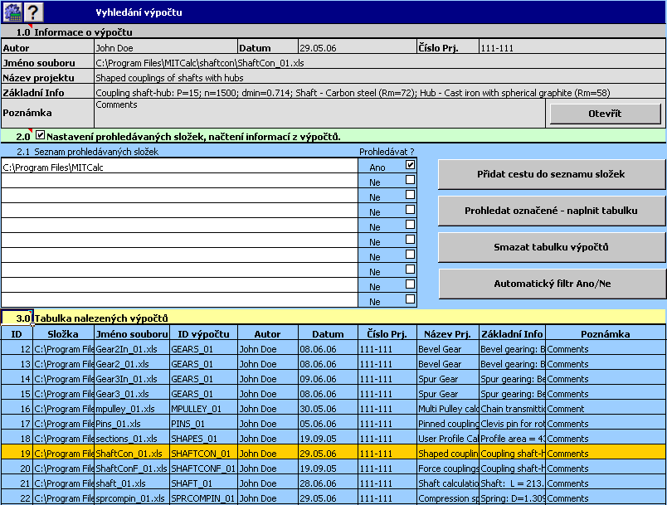667x505 pixels.
Task: Select the Gear2In_01.xls file cell
Action: point(130,349)
